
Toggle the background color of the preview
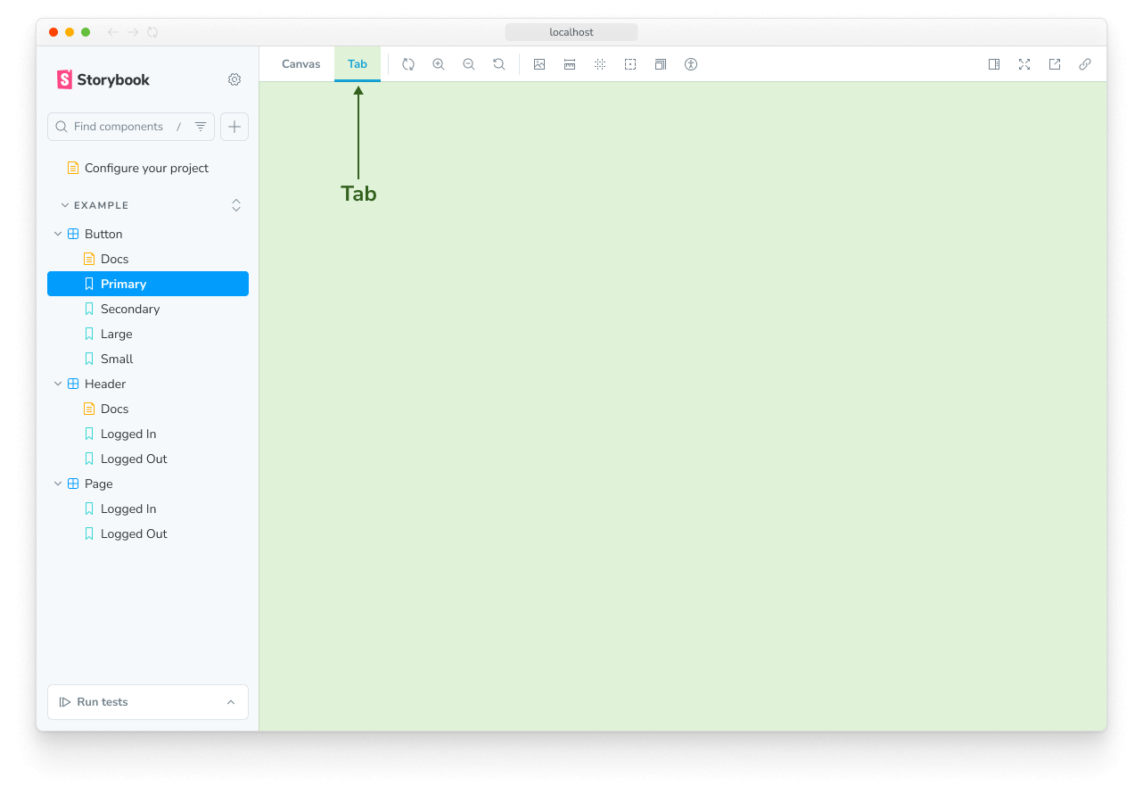[539, 63]
